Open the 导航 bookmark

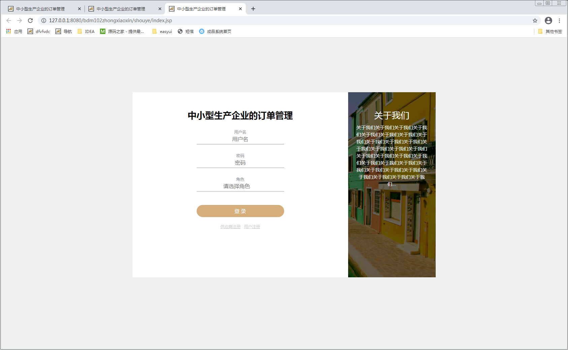click(64, 31)
